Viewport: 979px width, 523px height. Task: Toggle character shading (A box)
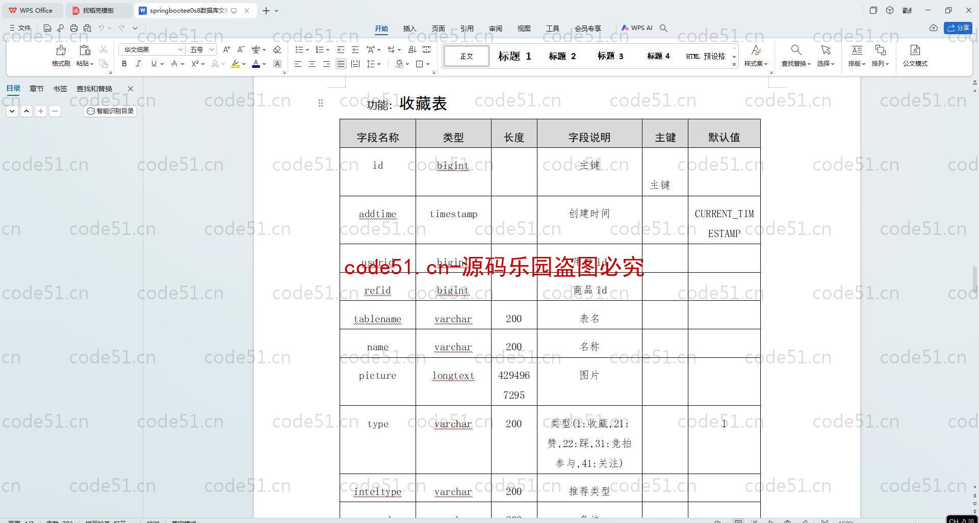coord(277,64)
